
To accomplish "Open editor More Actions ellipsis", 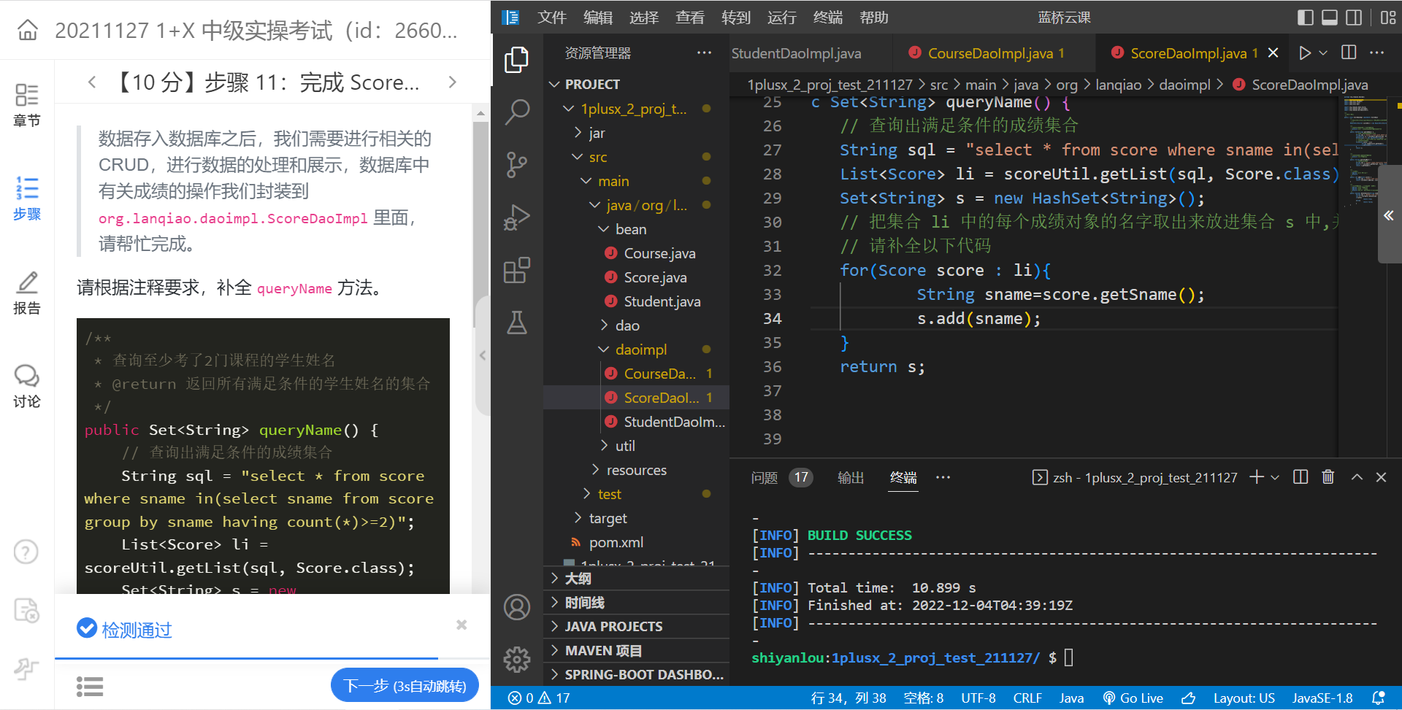I will [1376, 53].
